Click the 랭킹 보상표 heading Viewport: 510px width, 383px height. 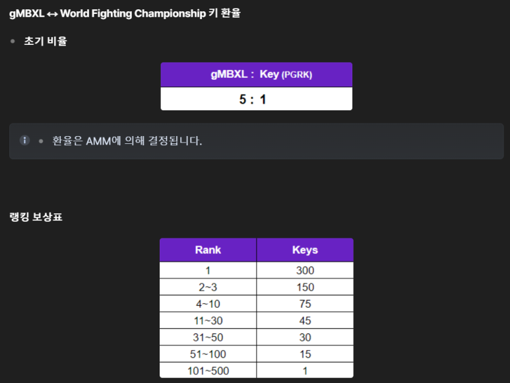click(36, 217)
